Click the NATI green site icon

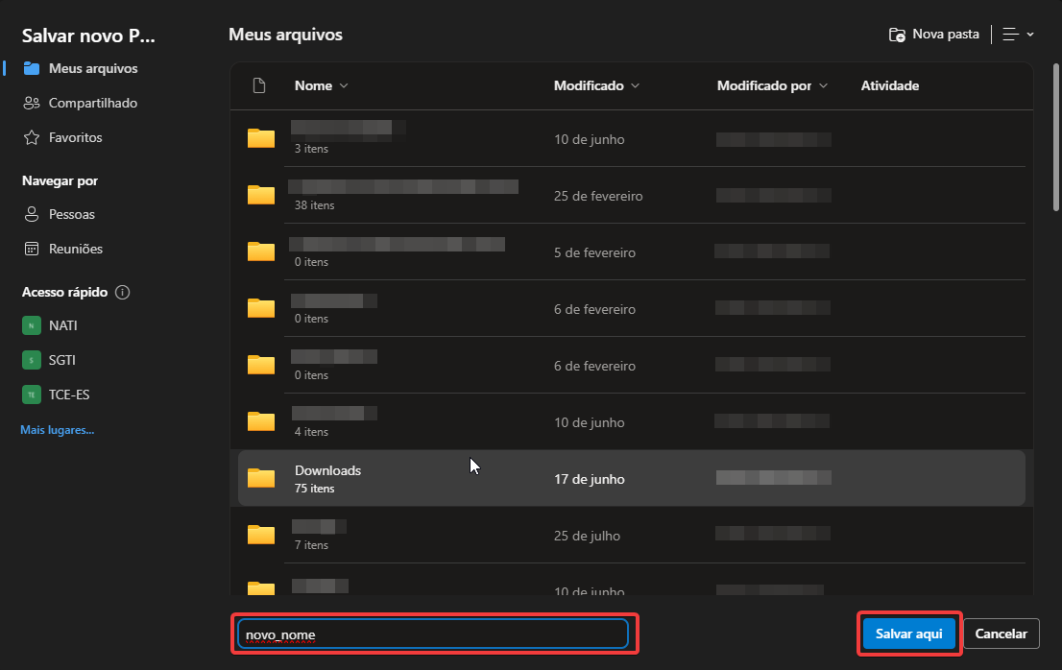[32, 325]
